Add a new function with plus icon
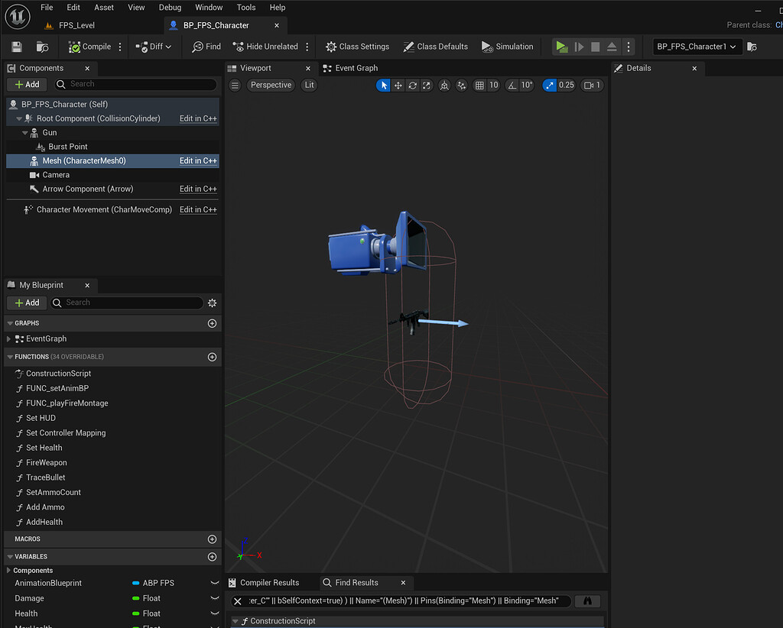This screenshot has height=628, width=783. [x=213, y=357]
